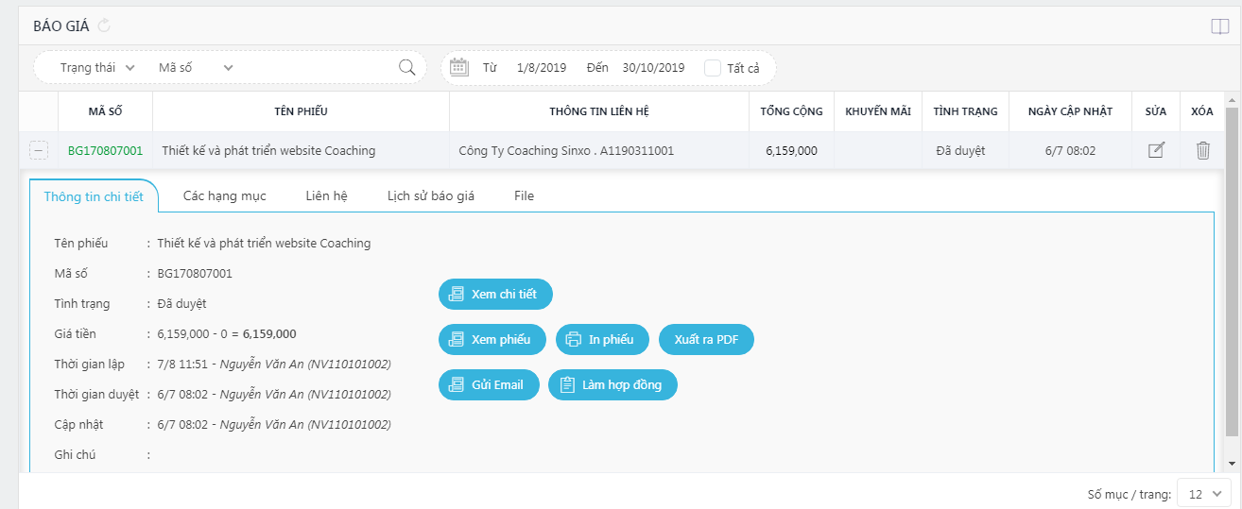This screenshot has height=509, width=1242.
Task: Click the Làm hợp đồng button
Action: point(612,384)
